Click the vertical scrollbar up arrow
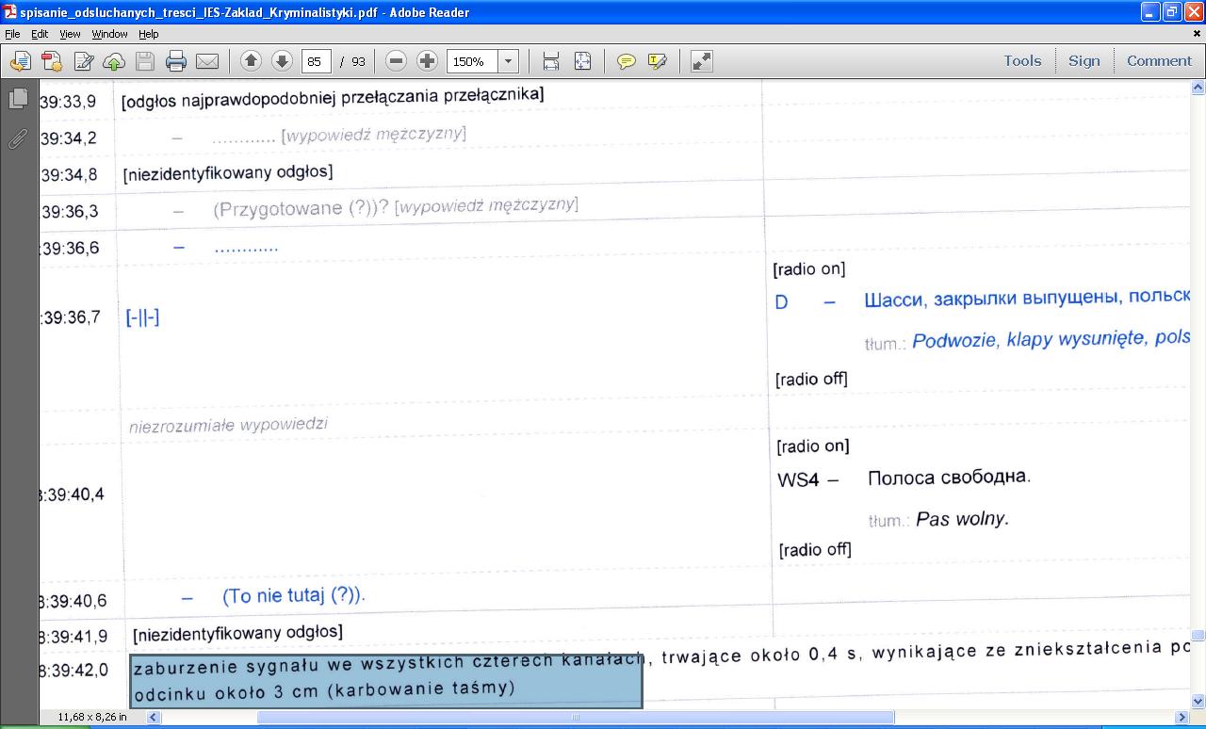 (1198, 88)
